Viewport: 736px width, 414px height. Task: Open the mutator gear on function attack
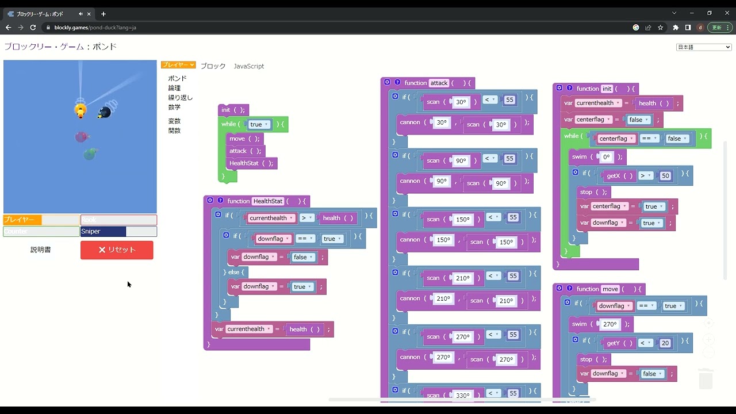tap(388, 83)
